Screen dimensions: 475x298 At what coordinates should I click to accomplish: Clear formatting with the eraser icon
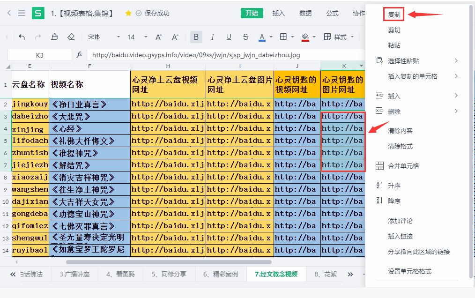[71, 37]
